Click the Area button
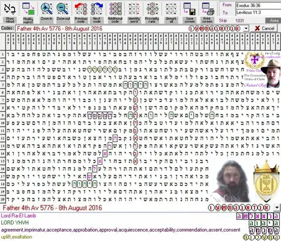 point(274,20)
